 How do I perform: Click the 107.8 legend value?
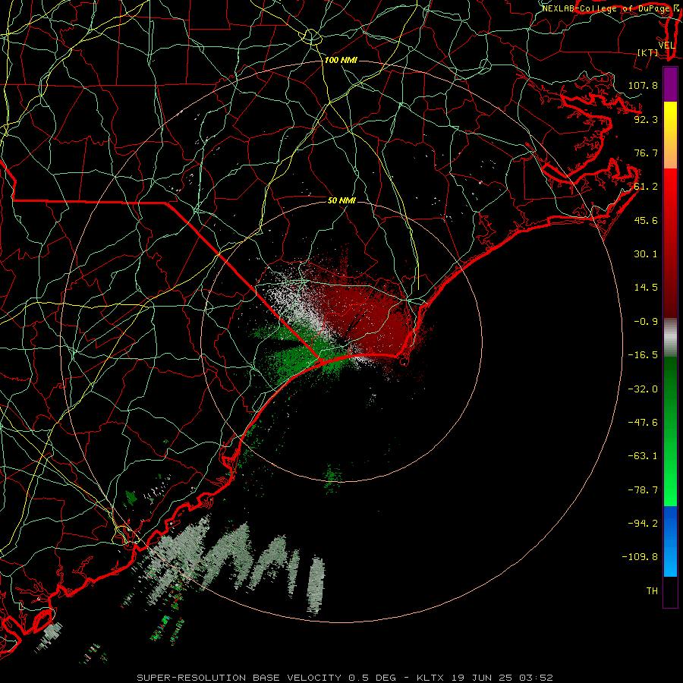coord(643,85)
